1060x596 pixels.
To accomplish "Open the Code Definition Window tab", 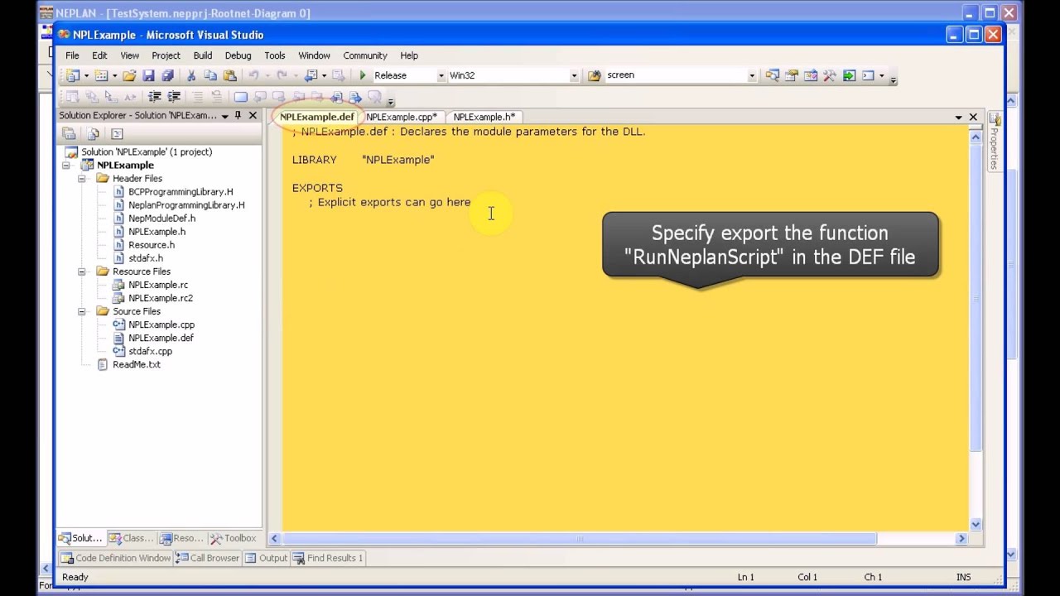I will [116, 558].
